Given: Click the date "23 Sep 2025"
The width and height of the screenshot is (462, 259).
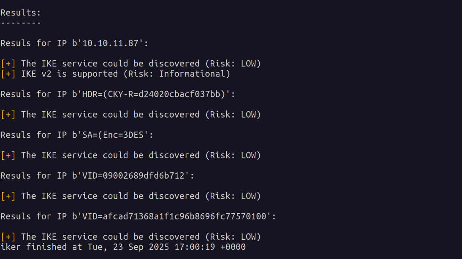Looking at the screenshot, I should (x=141, y=247).
